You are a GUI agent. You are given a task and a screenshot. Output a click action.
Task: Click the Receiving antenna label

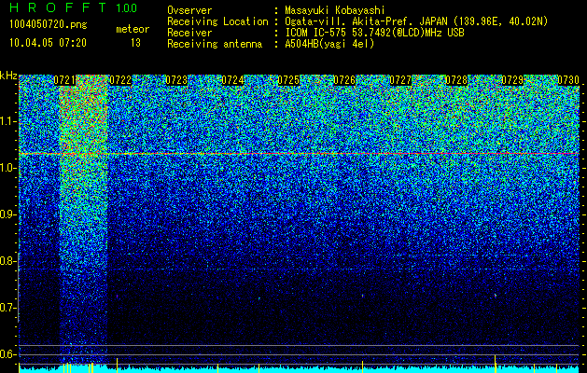point(215,44)
